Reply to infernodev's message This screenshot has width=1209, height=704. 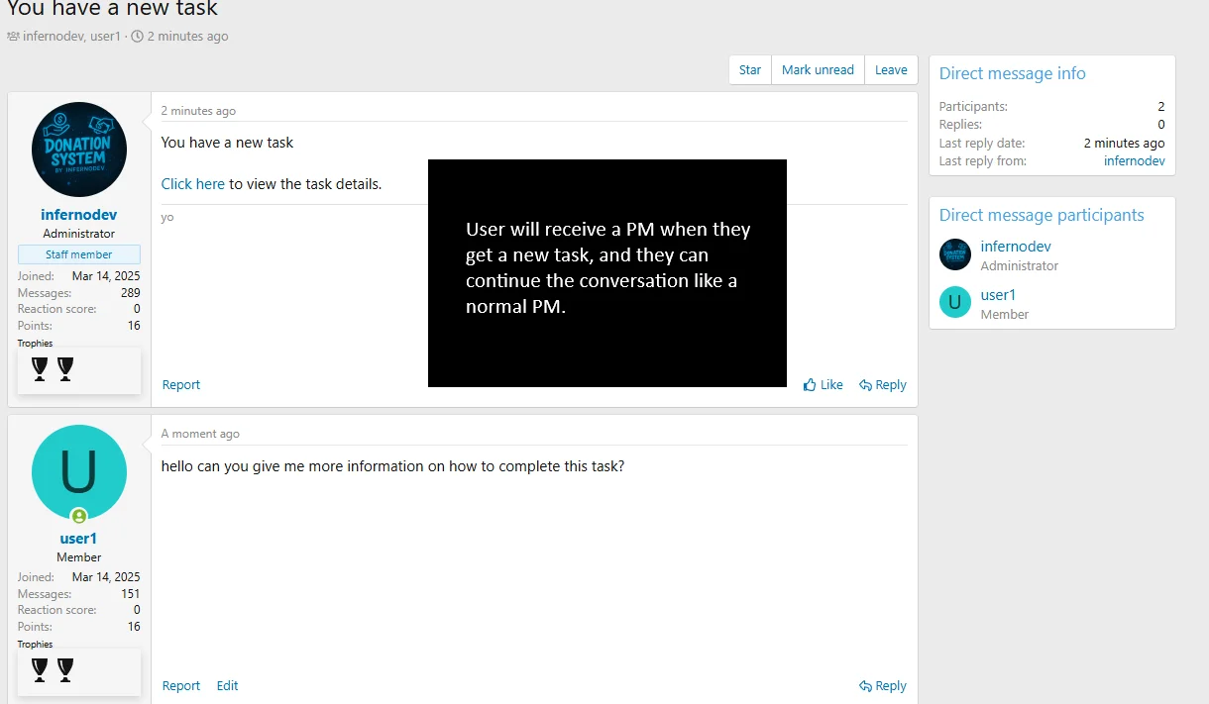point(883,385)
